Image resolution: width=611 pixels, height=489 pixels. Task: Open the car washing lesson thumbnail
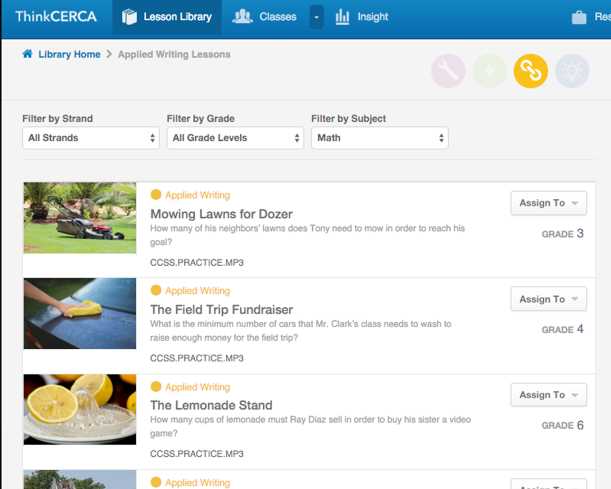[80, 313]
